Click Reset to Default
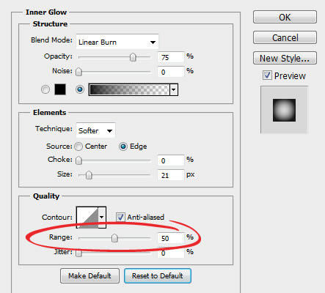Image resolution: width=325 pixels, height=293 pixels. [158, 276]
